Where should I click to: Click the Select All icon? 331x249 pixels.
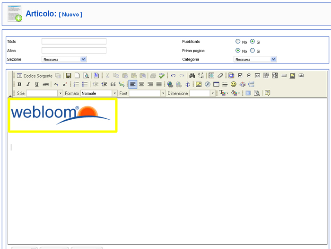(211, 75)
